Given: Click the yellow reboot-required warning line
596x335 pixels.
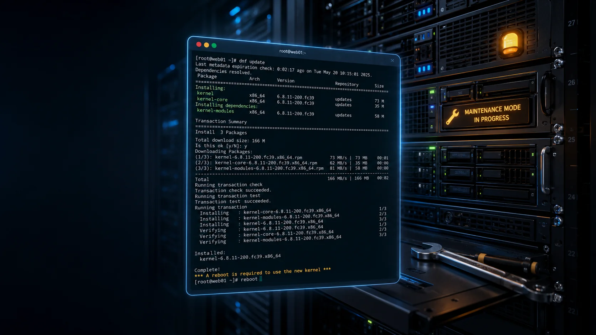Looking at the screenshot, I should pos(262,272).
